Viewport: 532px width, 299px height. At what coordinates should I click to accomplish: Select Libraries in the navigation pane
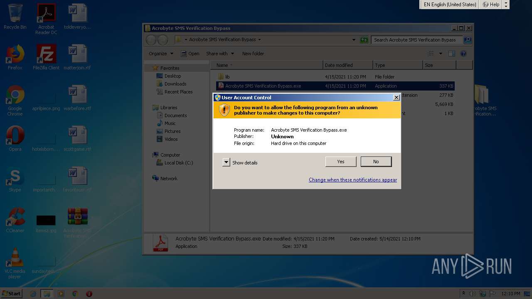pos(169,108)
